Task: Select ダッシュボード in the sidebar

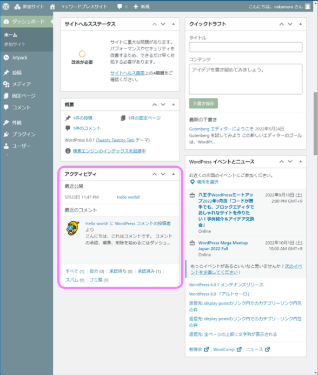Action: coord(27,22)
